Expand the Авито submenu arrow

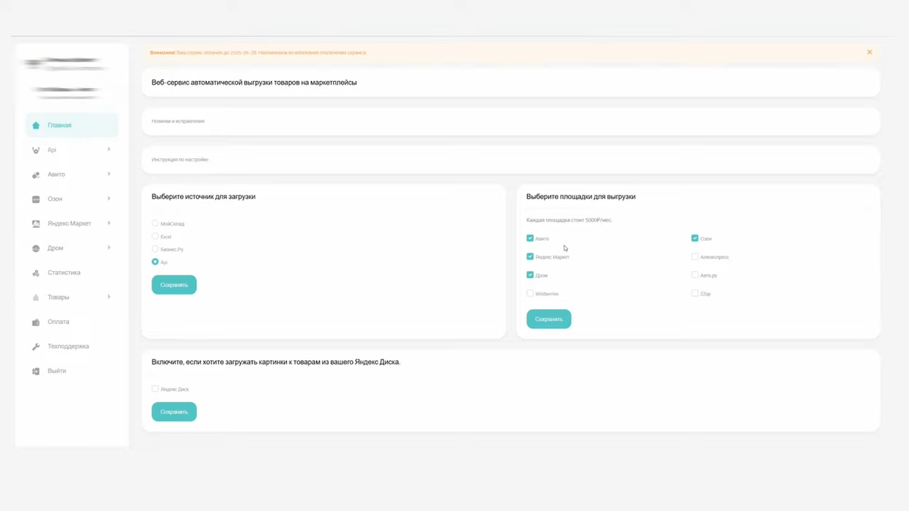(109, 174)
